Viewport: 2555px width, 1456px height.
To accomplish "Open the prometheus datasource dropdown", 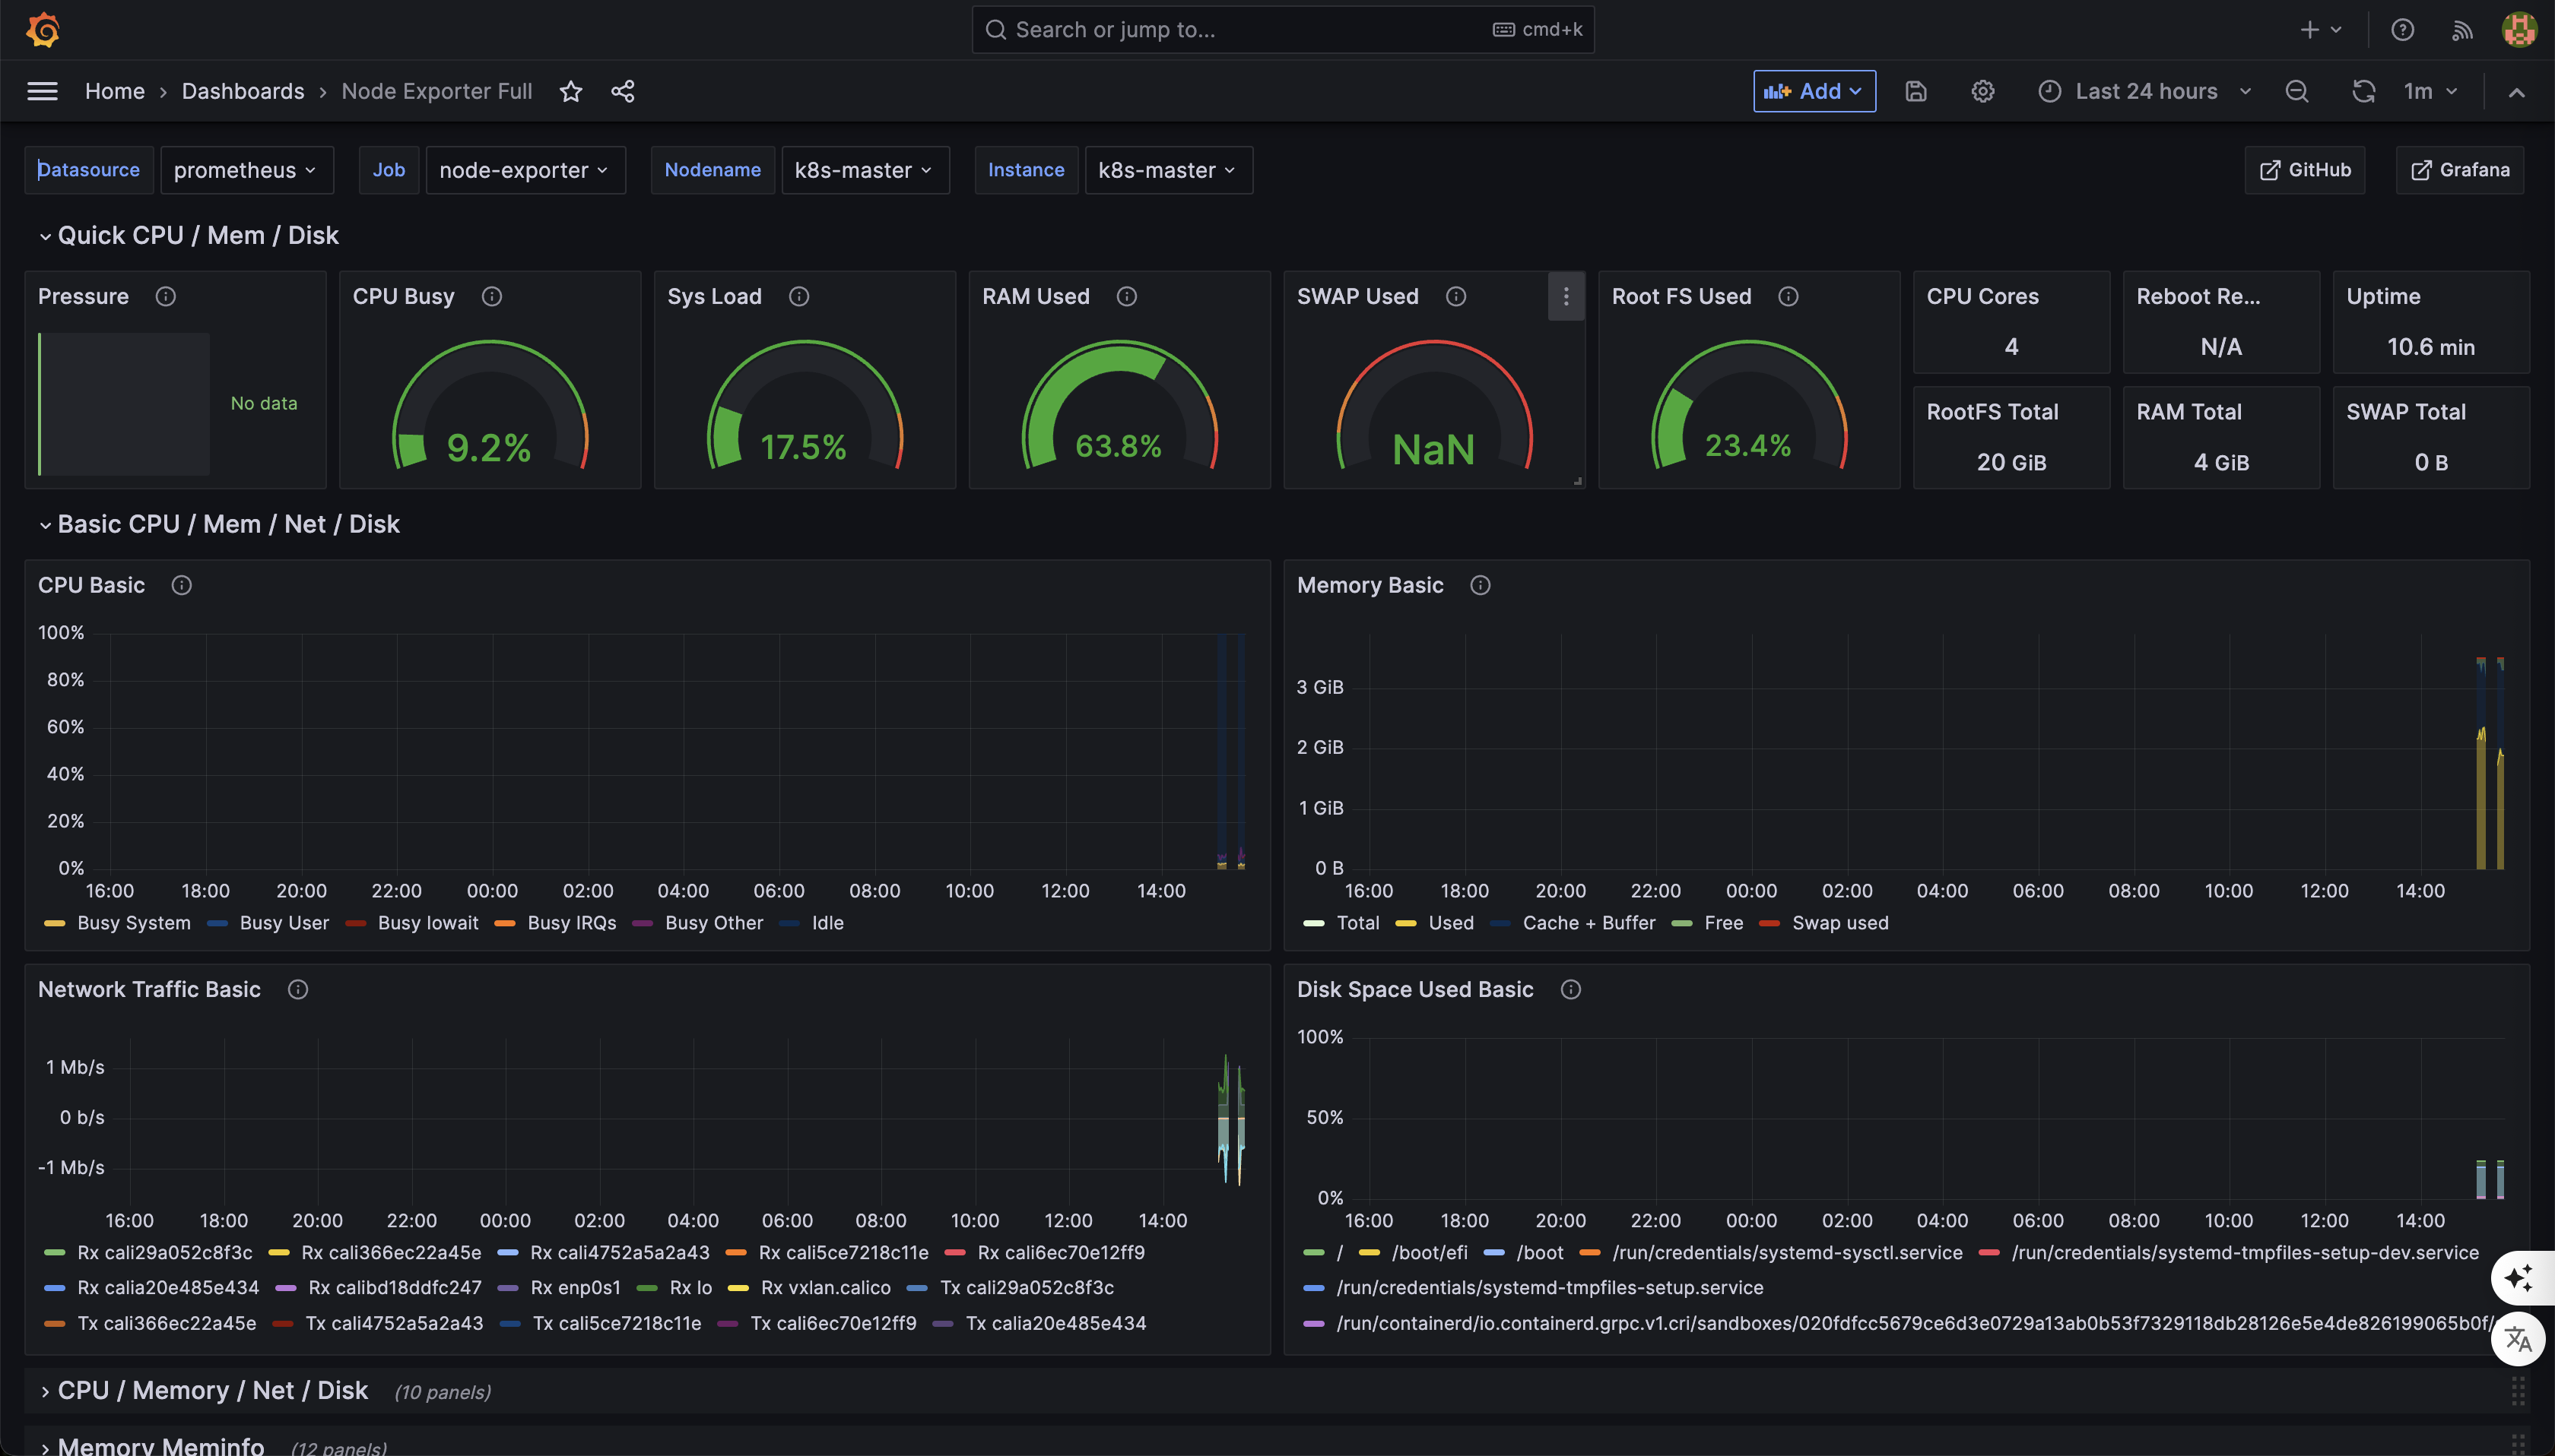I will [245, 170].
